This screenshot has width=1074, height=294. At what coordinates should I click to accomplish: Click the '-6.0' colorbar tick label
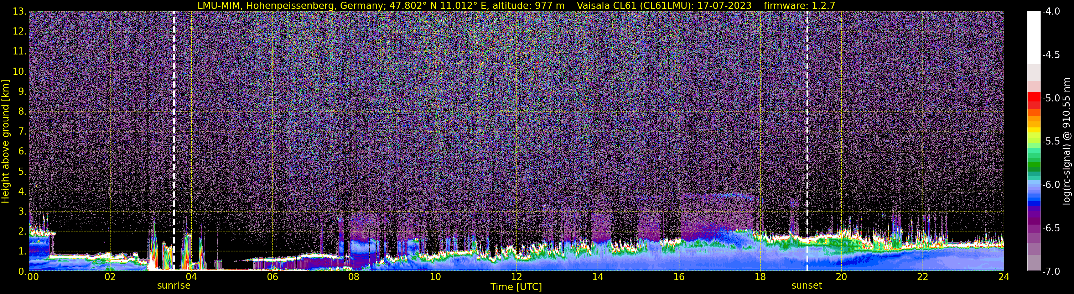pyautogui.click(x=1050, y=184)
